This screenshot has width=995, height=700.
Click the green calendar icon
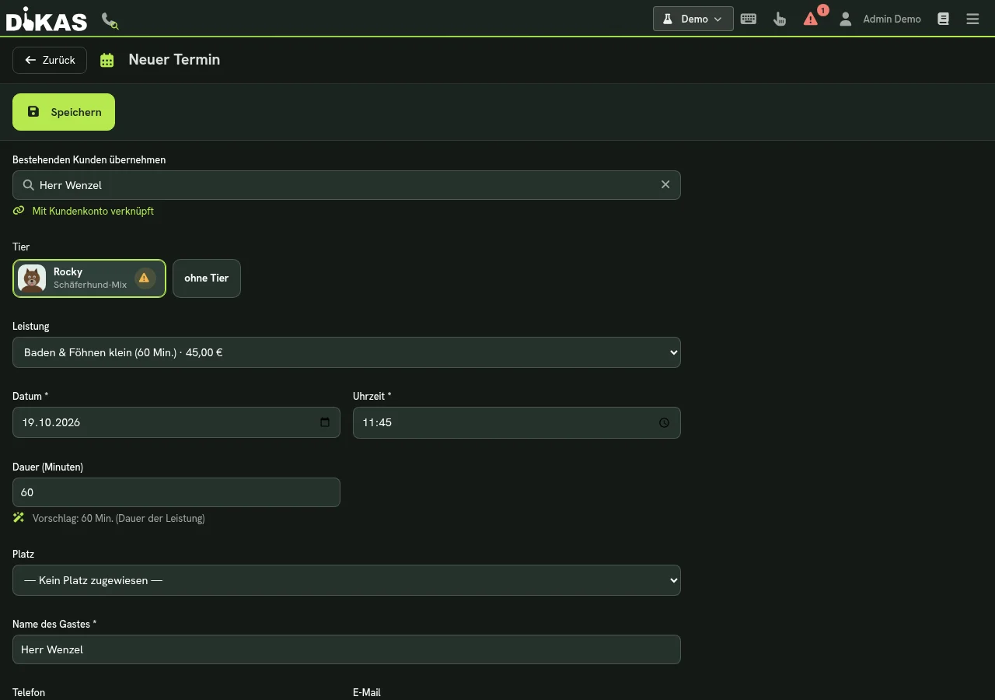[x=107, y=60]
